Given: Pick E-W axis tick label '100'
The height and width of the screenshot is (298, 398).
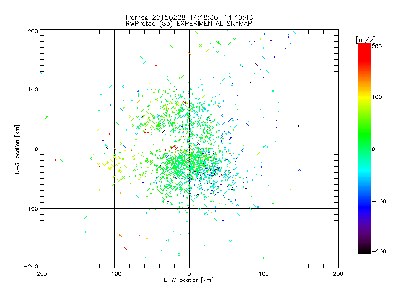Looking at the screenshot, I should click(x=264, y=274).
